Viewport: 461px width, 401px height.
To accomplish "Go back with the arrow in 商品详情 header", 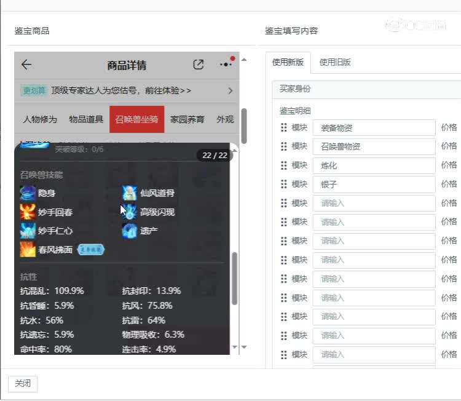I will [26, 65].
